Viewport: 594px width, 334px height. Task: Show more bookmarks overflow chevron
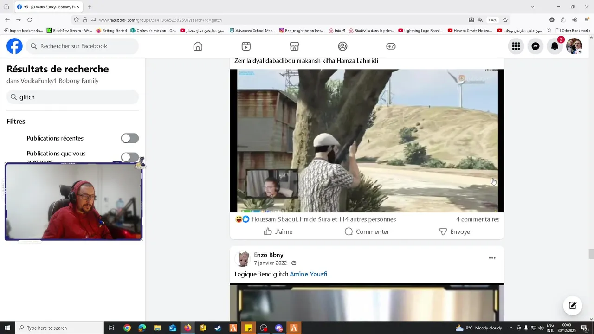pyautogui.click(x=549, y=31)
